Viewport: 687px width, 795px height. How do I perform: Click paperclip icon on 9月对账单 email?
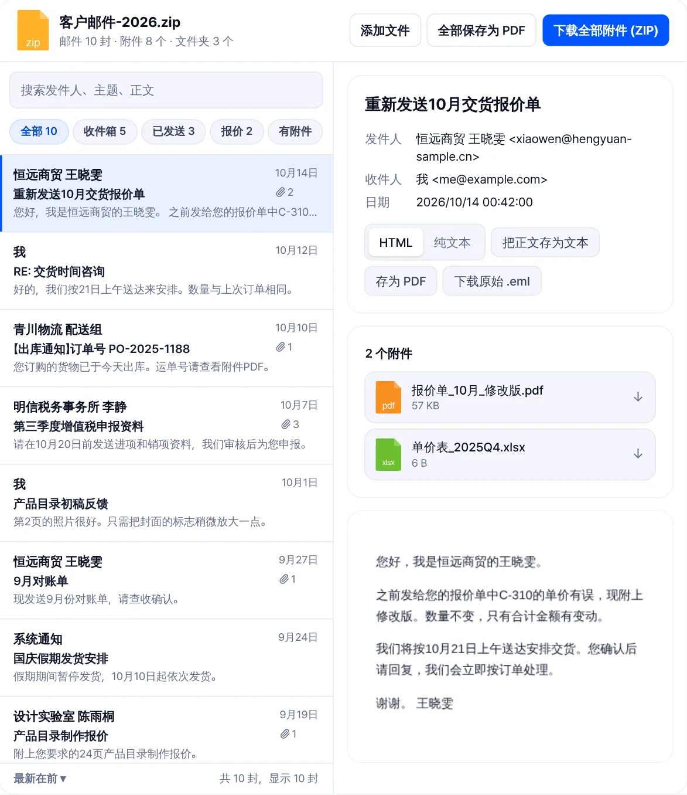pyautogui.click(x=284, y=579)
